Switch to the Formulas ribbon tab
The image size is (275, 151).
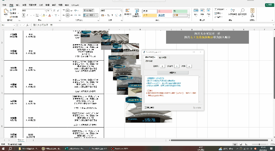click(41, 5)
